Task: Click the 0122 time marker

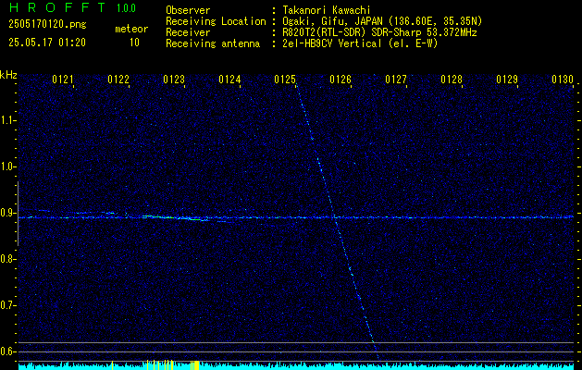Action: [x=118, y=80]
